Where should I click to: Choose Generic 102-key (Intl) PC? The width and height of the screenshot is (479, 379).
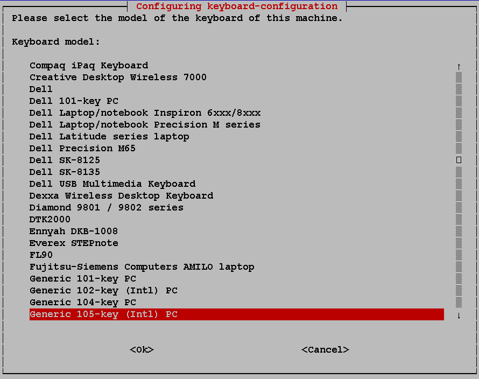pyautogui.click(x=103, y=290)
